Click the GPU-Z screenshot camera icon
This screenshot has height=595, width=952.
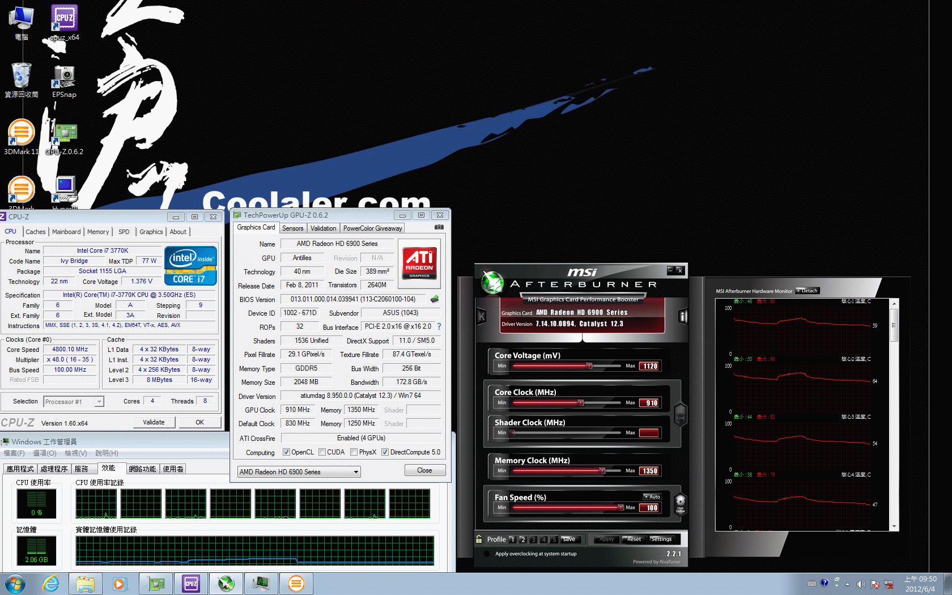tap(439, 227)
